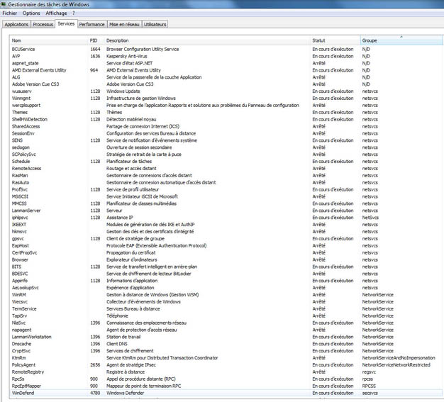444x402 pixels.
Task: Select the BDESVC BitLocker service
Action: (x=226, y=274)
